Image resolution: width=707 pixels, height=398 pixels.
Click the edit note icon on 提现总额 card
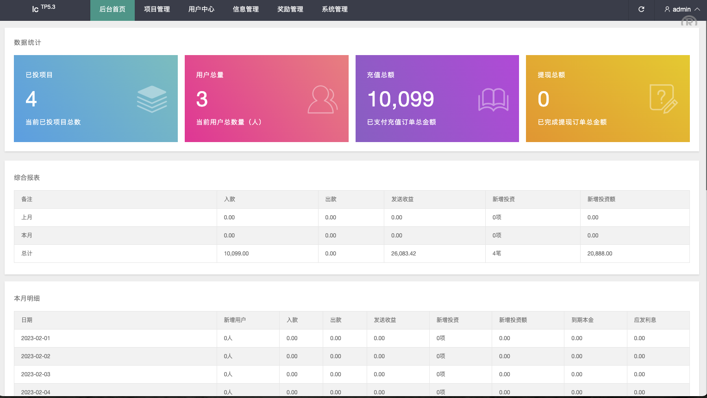(663, 99)
